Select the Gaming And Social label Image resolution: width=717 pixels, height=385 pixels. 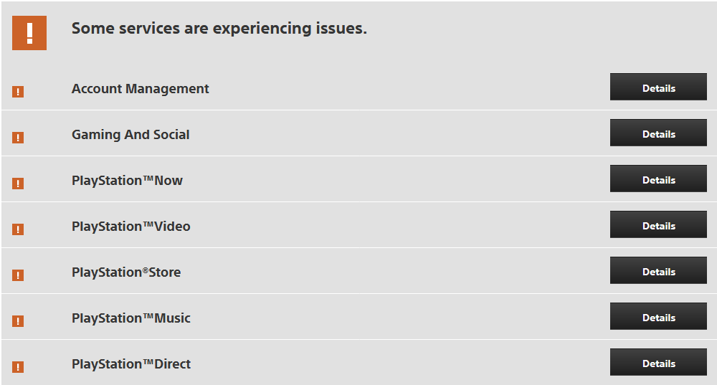[x=130, y=135]
